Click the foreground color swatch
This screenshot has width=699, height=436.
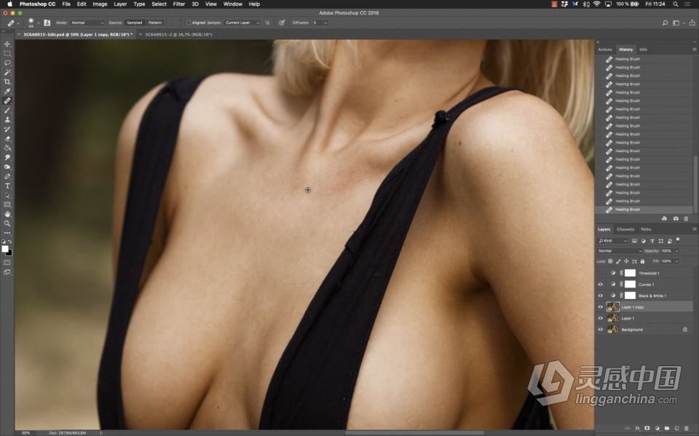tap(5, 249)
